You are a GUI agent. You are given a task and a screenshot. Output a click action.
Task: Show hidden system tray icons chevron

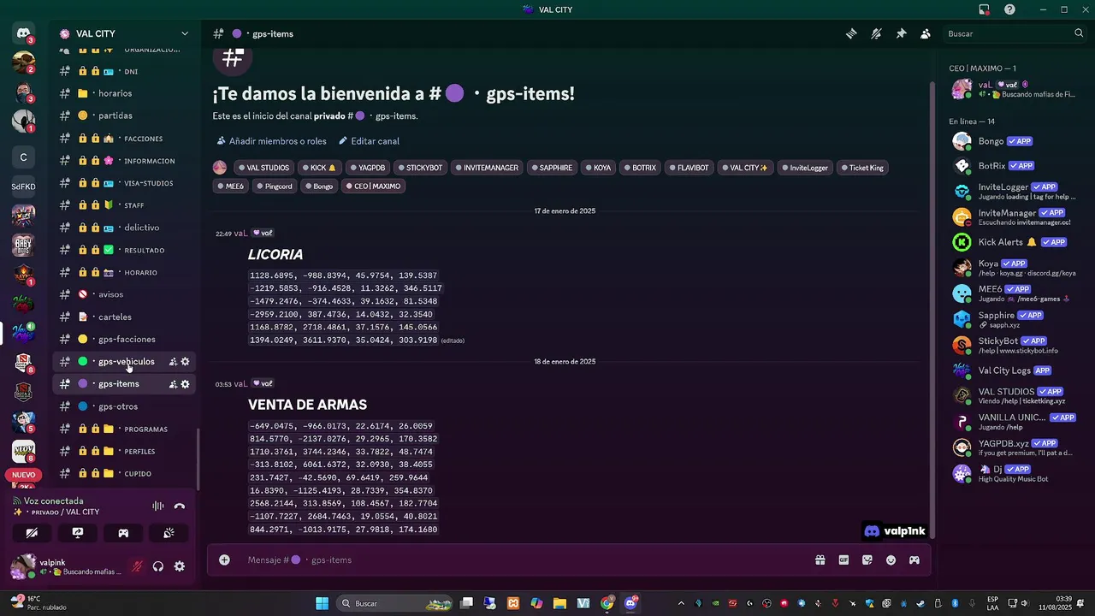coord(681,603)
